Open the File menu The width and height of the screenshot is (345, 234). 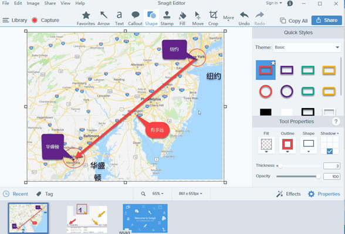coord(5,3)
